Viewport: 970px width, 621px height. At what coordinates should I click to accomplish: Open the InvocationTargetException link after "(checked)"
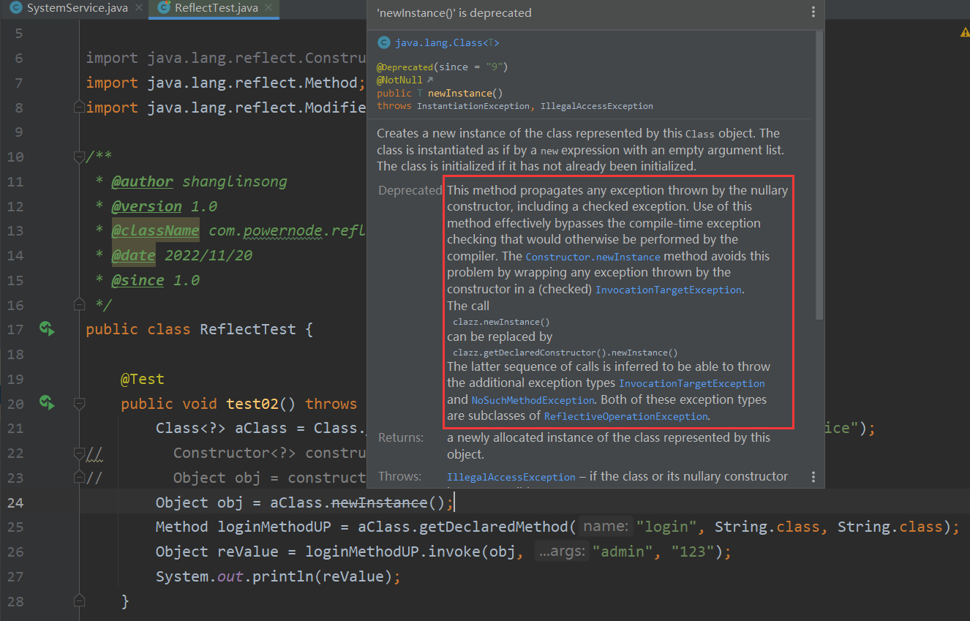tap(669, 290)
